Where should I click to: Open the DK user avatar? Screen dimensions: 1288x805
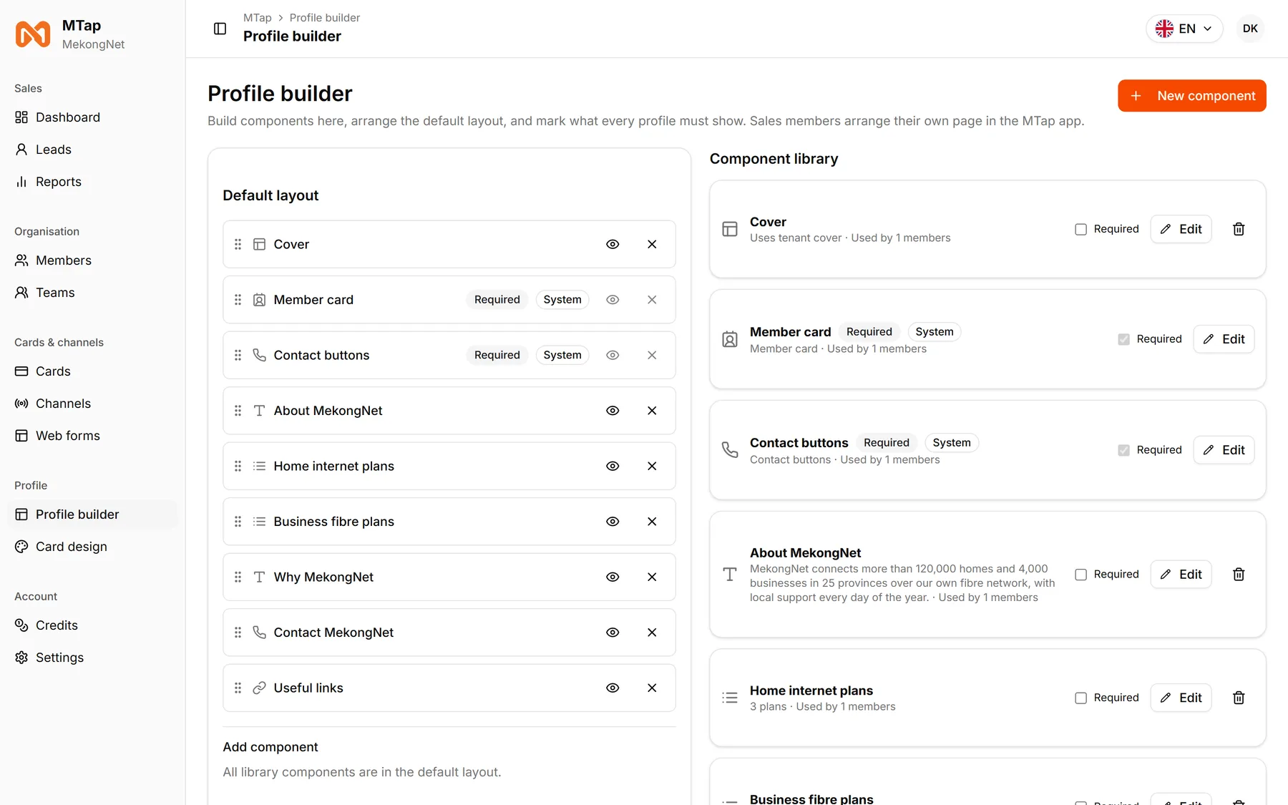tap(1250, 29)
